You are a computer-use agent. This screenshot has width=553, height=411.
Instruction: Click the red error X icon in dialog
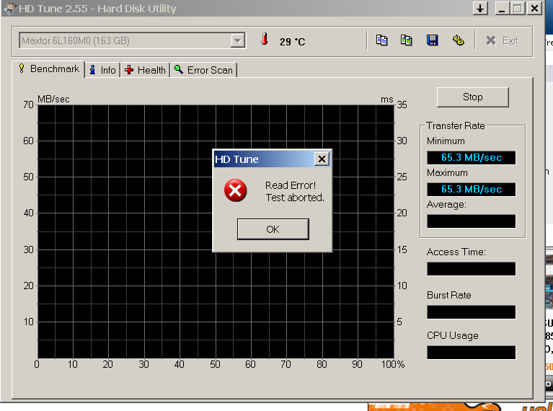pyautogui.click(x=235, y=190)
